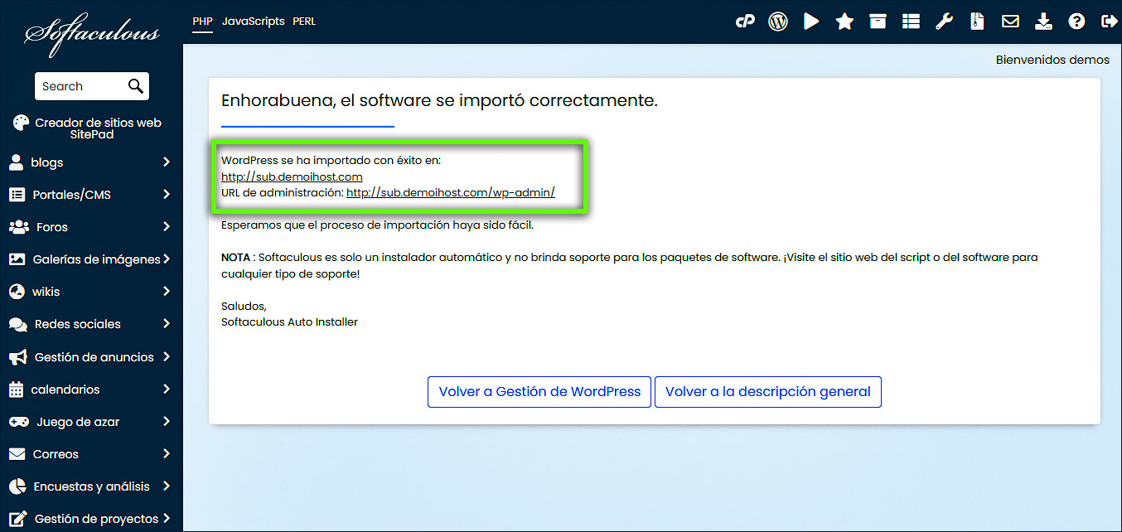
Task: Click the star ratings icon
Action: (844, 22)
